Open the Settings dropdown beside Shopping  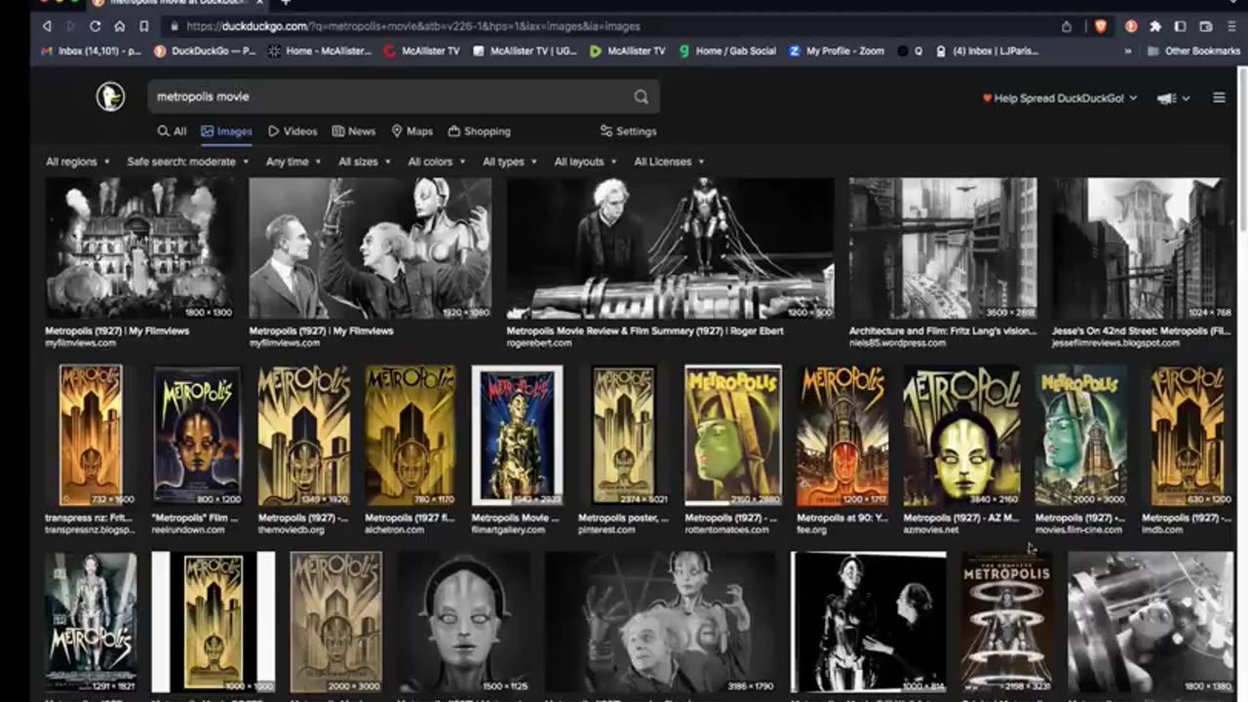coord(628,131)
